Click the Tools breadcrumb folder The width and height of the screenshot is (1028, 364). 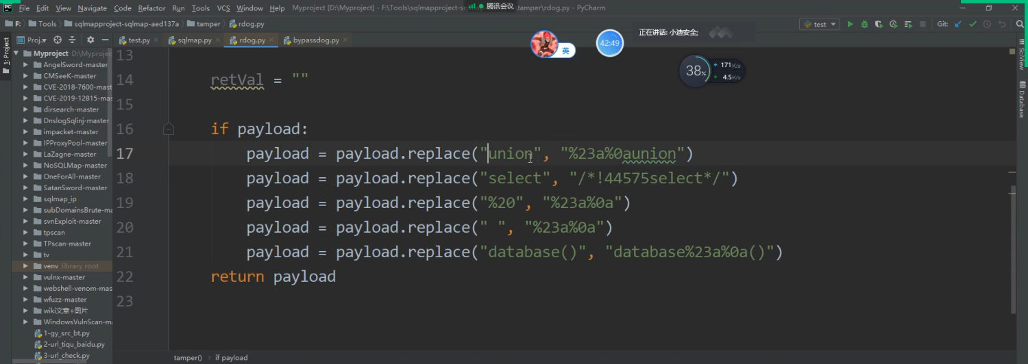(42, 24)
